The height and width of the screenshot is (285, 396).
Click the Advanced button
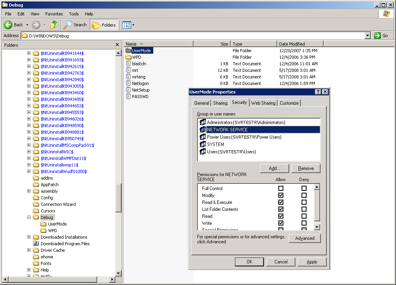coord(305,238)
